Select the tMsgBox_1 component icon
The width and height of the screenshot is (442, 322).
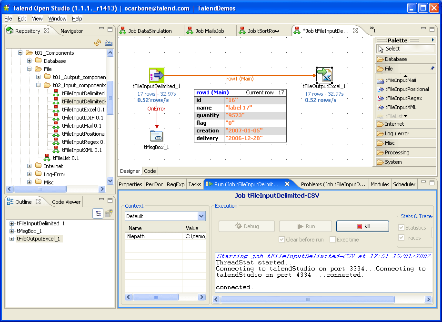[x=156, y=136]
